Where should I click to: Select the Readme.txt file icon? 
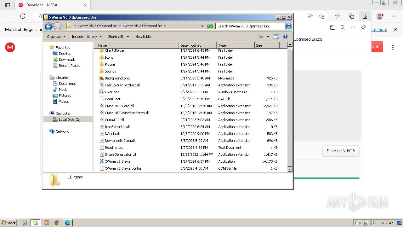tap(101, 148)
